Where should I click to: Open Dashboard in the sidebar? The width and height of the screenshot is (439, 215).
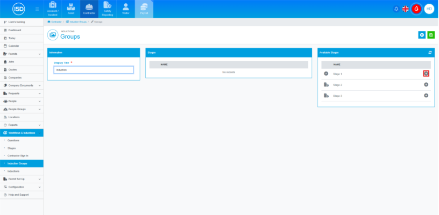22,30
